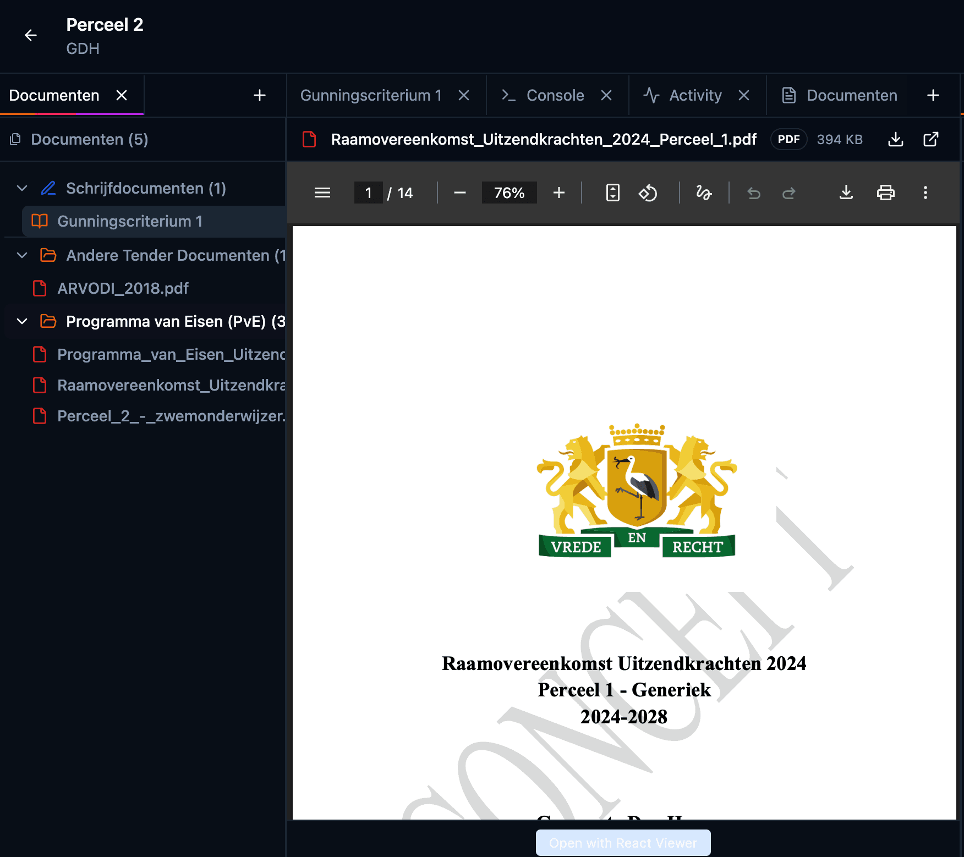Viewport: 964px width, 857px height.
Task: Collapse the Schrijfdocumenten folder chevron
Action: pyautogui.click(x=22, y=188)
